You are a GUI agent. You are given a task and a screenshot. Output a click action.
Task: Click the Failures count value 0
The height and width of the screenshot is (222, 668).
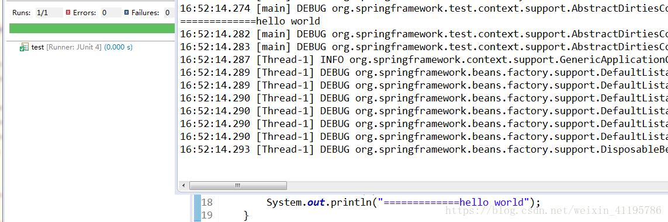point(169,13)
